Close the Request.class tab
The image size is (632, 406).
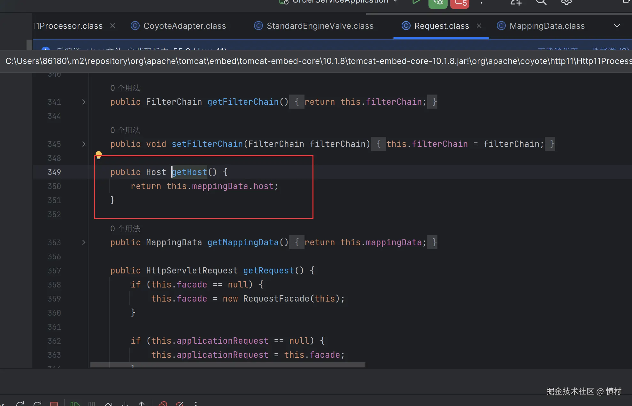click(479, 26)
